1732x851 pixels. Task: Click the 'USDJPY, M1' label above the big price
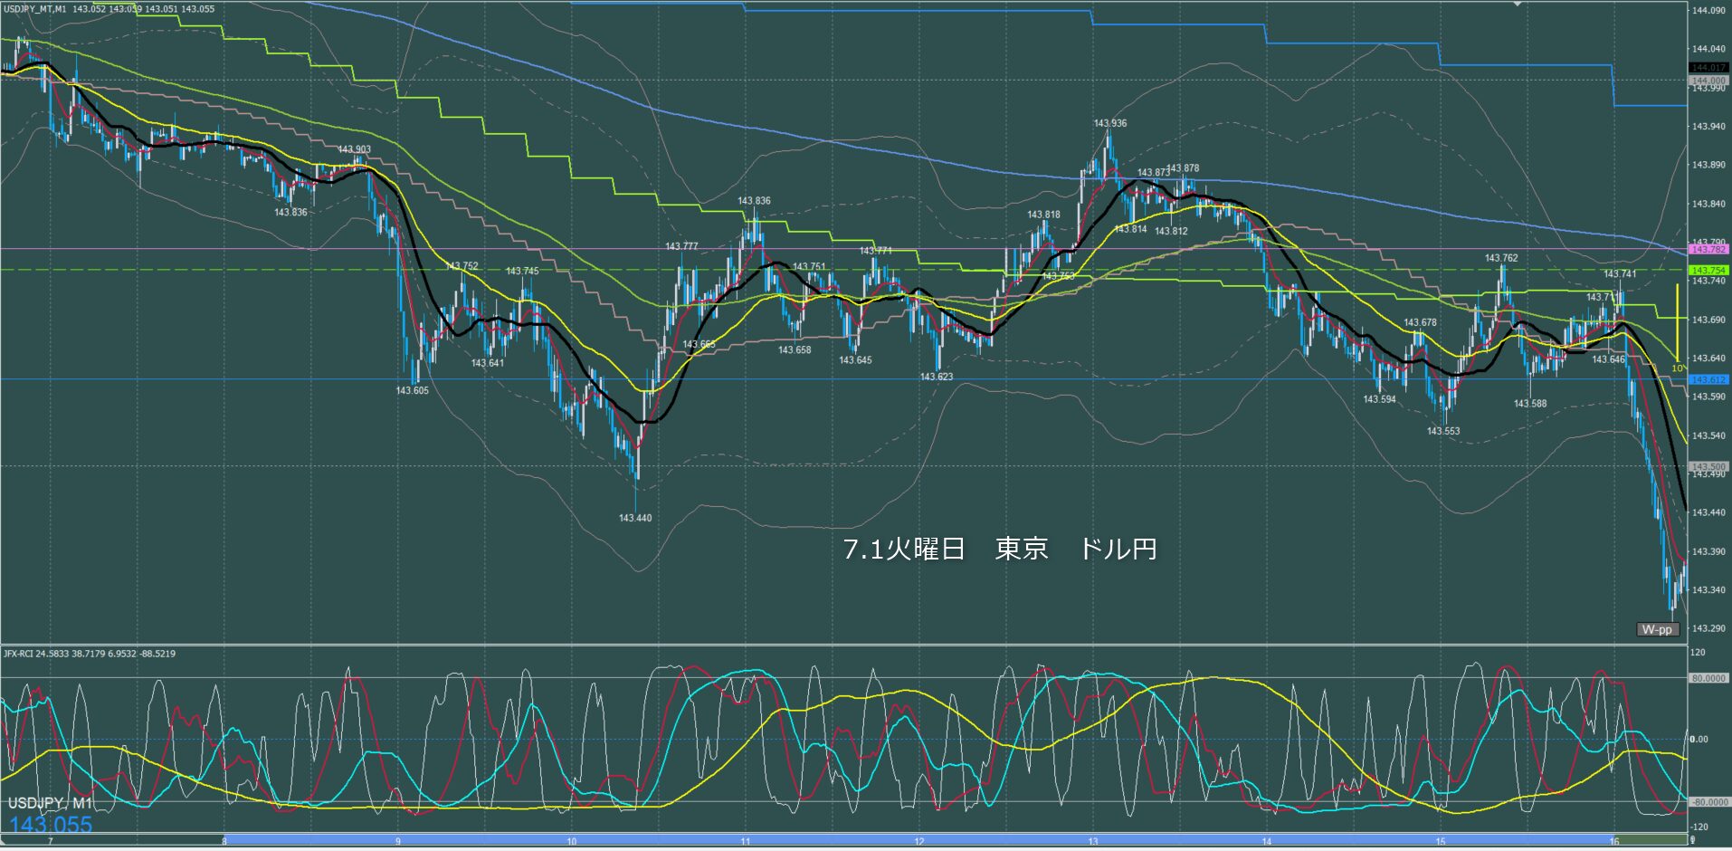coord(50,803)
